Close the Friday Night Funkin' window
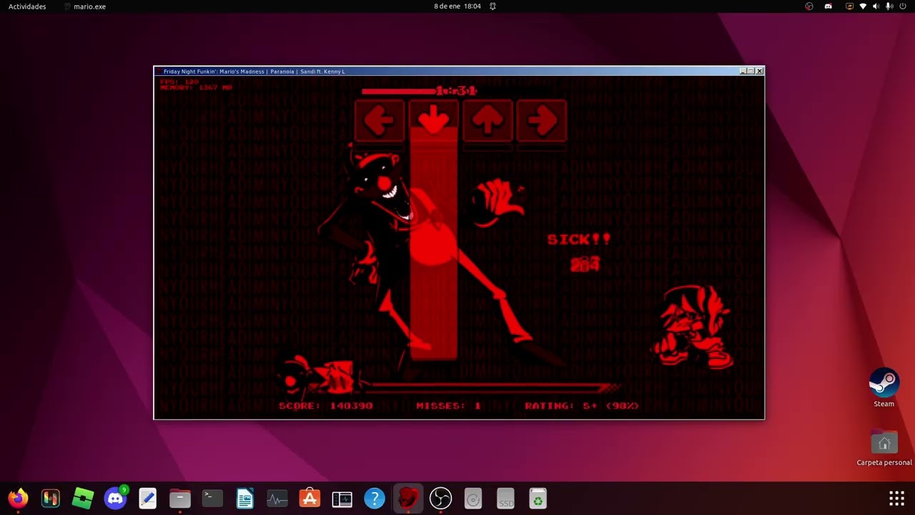 click(x=759, y=71)
